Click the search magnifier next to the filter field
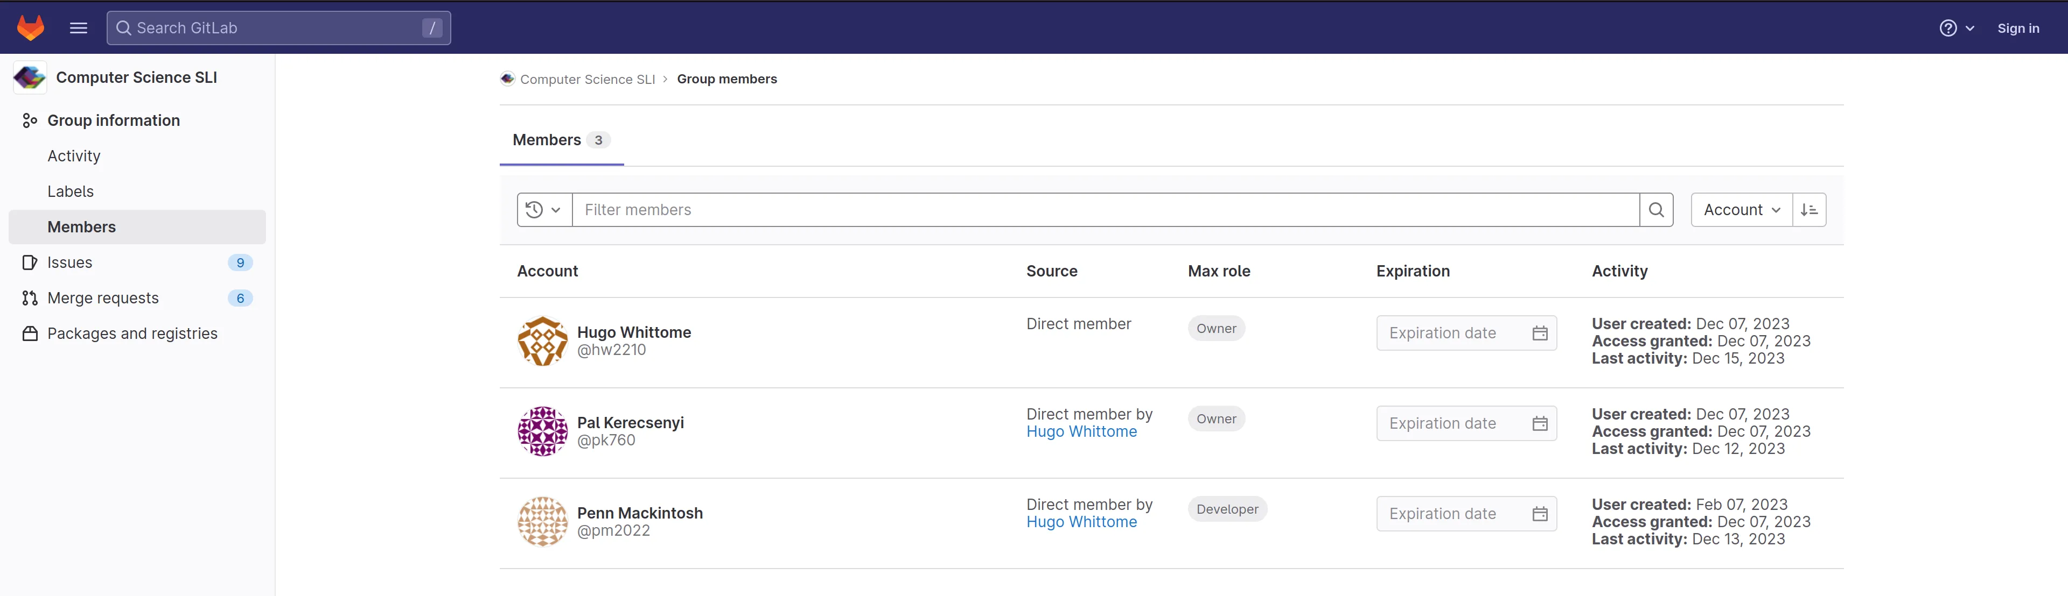Screen dimensions: 2068x596 1655,209
